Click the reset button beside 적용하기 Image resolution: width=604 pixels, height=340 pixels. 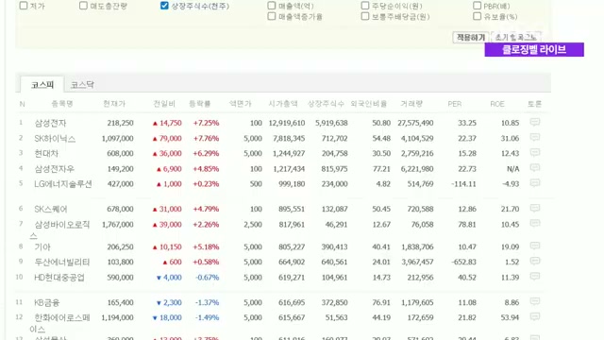[516, 38]
